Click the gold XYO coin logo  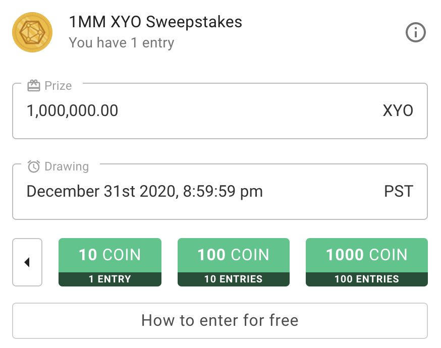[32, 32]
